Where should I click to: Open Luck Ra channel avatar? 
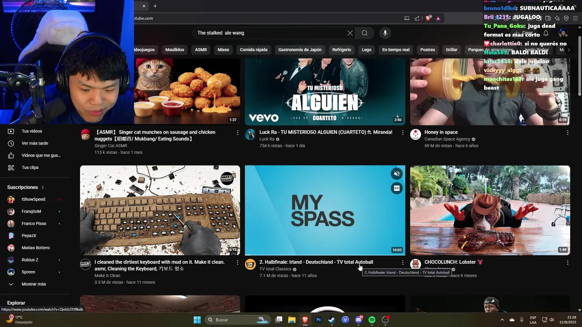click(x=251, y=134)
